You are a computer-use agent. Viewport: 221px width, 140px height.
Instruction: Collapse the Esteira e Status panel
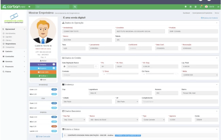[217, 129]
